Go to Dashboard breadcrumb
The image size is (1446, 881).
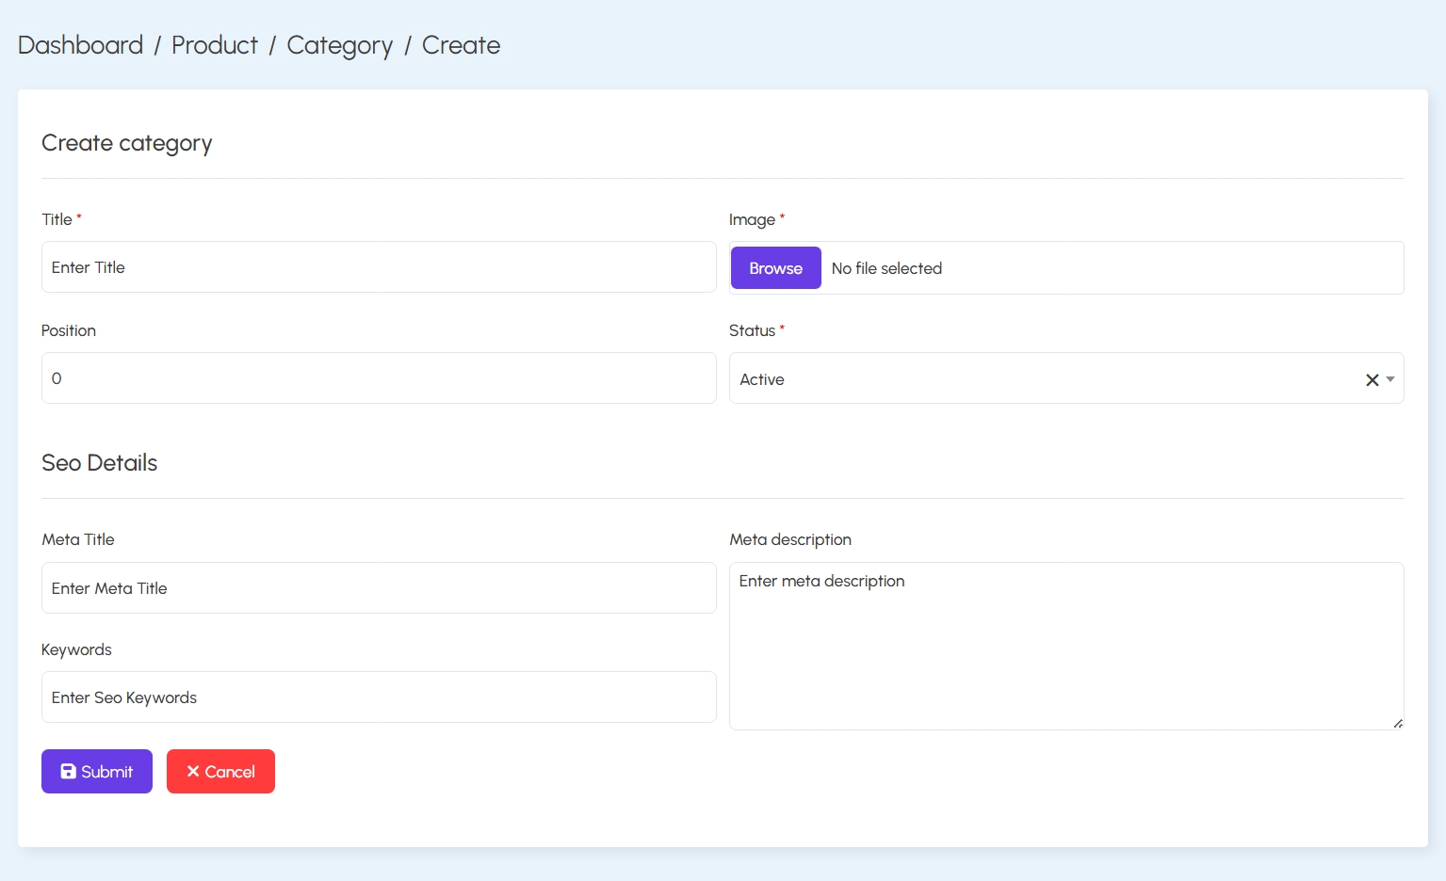pos(80,45)
